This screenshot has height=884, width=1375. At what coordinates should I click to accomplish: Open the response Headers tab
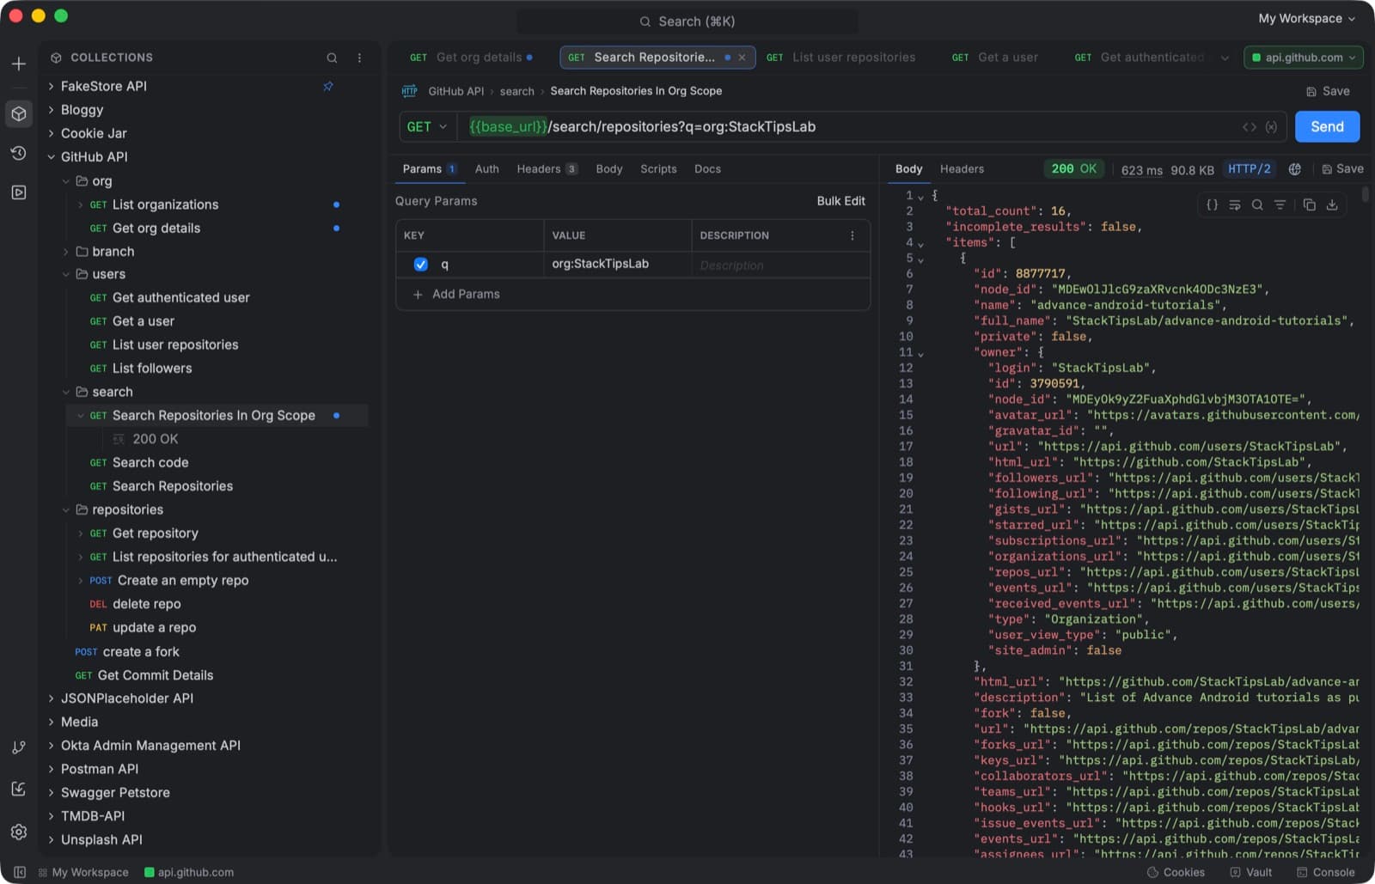click(x=962, y=169)
